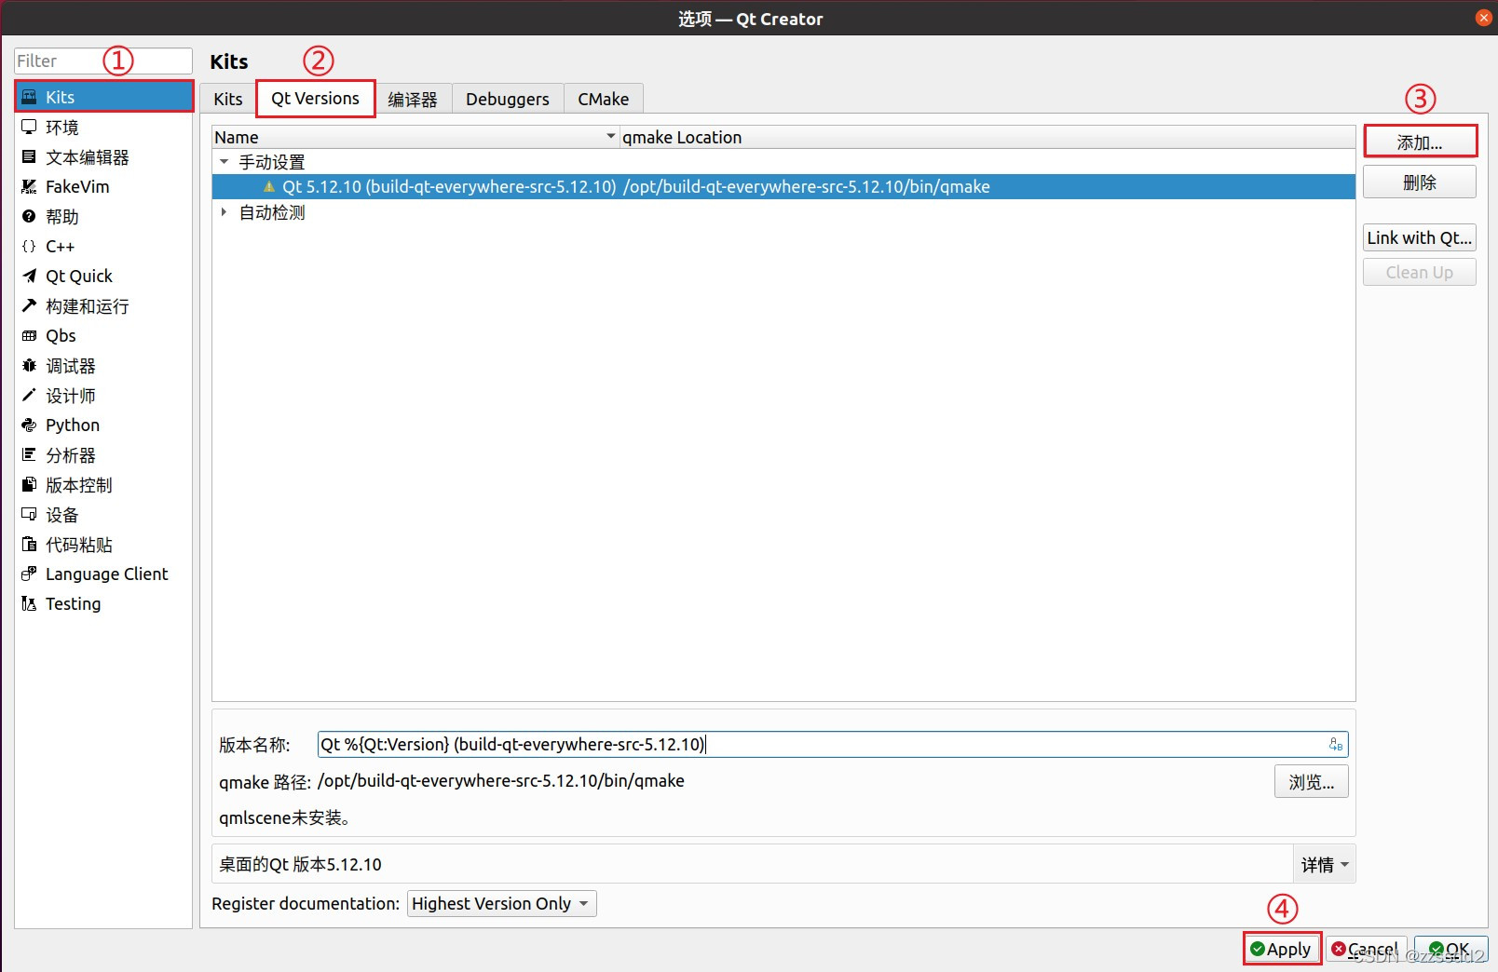1498x972 pixels.
Task: Switch to the 编译器 tab
Action: pos(413,99)
